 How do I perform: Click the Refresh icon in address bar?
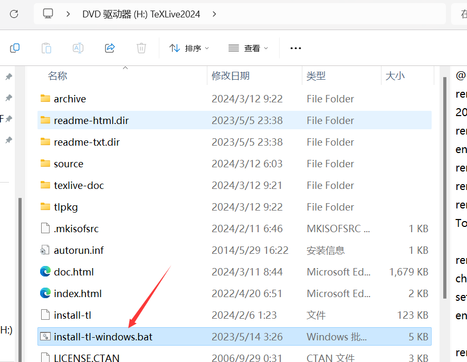click(x=14, y=14)
